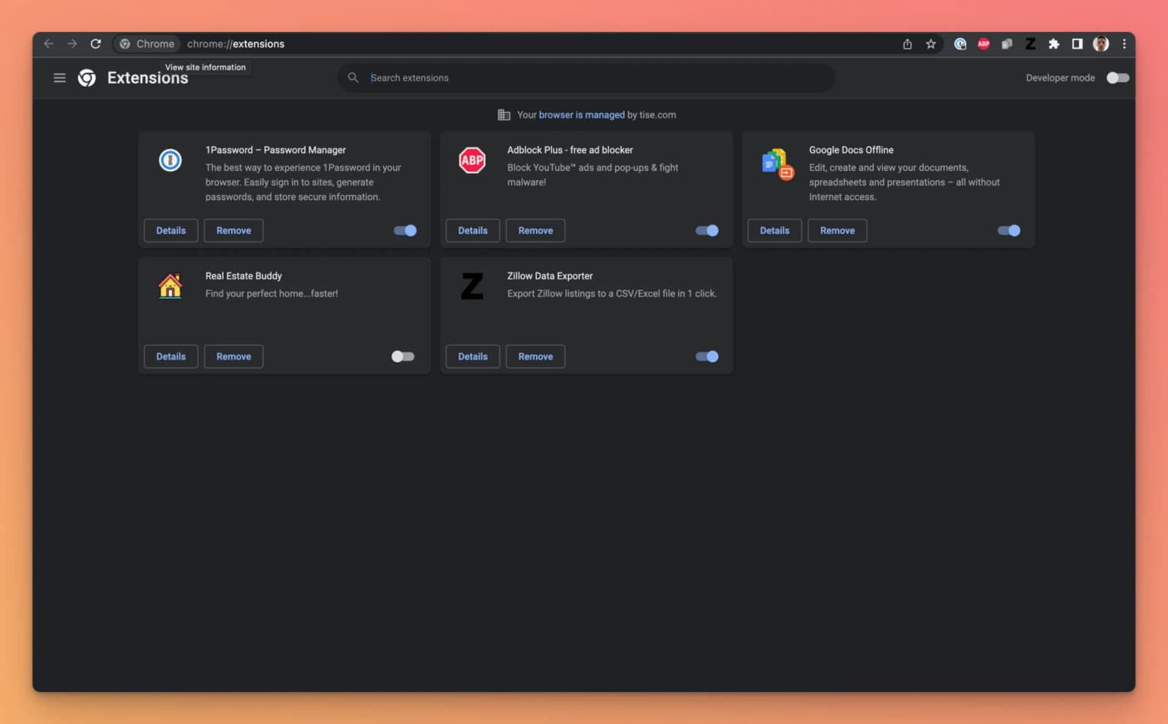
Task: Switch off Google Docs Offline
Action: tap(1009, 230)
